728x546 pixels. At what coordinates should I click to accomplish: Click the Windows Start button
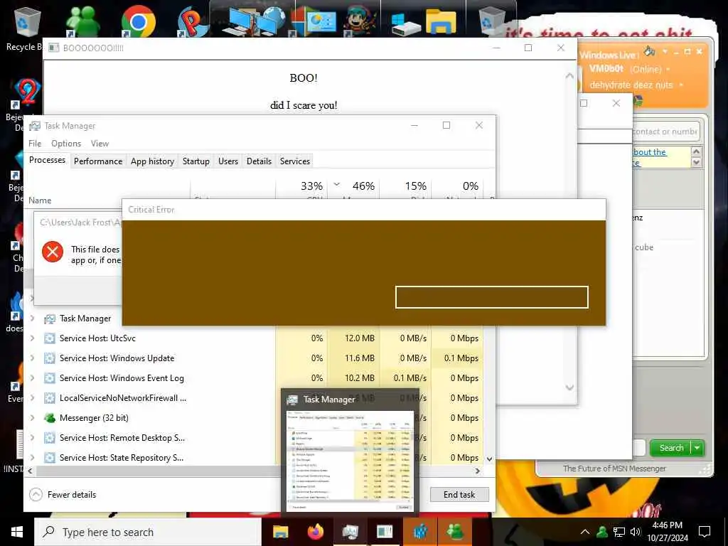(17, 532)
